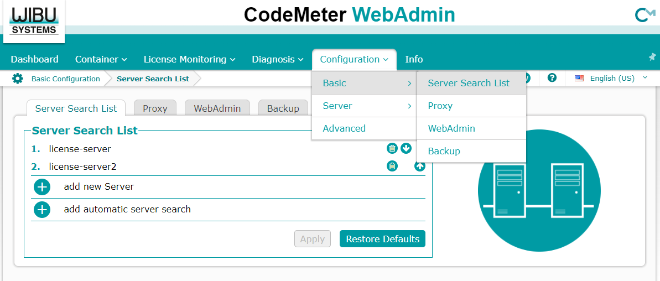Screen dimensions: 660x281
Task: Expand the License Monitoring menu
Action: coord(189,59)
